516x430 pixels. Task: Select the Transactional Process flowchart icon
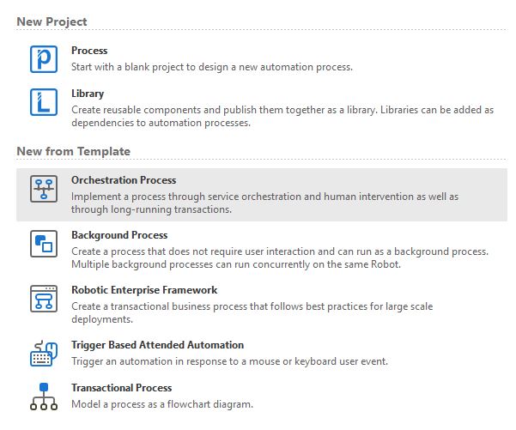(x=44, y=397)
